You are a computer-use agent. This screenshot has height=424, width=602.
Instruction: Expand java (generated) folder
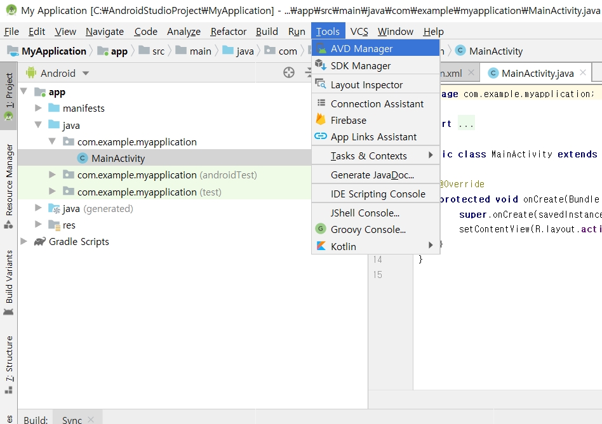(38, 208)
